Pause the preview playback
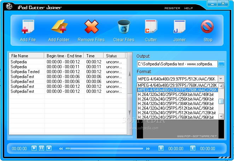234x161 pixels. coord(41,148)
